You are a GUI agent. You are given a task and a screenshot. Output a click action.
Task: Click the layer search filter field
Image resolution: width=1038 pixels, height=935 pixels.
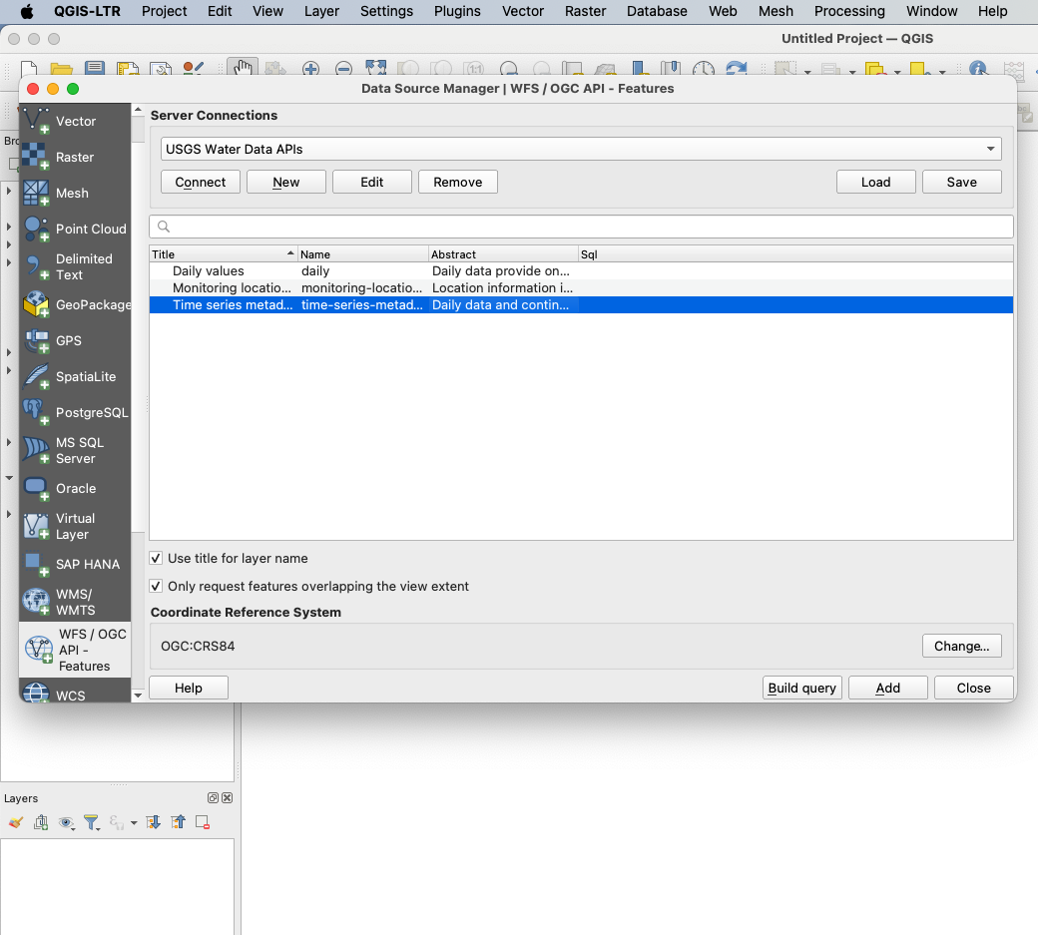pos(581,227)
